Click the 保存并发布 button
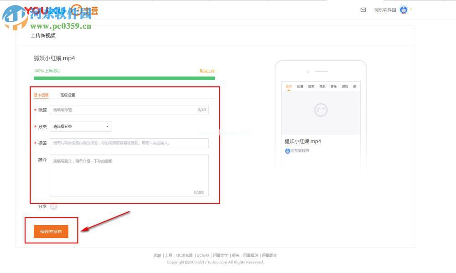Image resolution: width=456 pixels, height=273 pixels. [51, 232]
